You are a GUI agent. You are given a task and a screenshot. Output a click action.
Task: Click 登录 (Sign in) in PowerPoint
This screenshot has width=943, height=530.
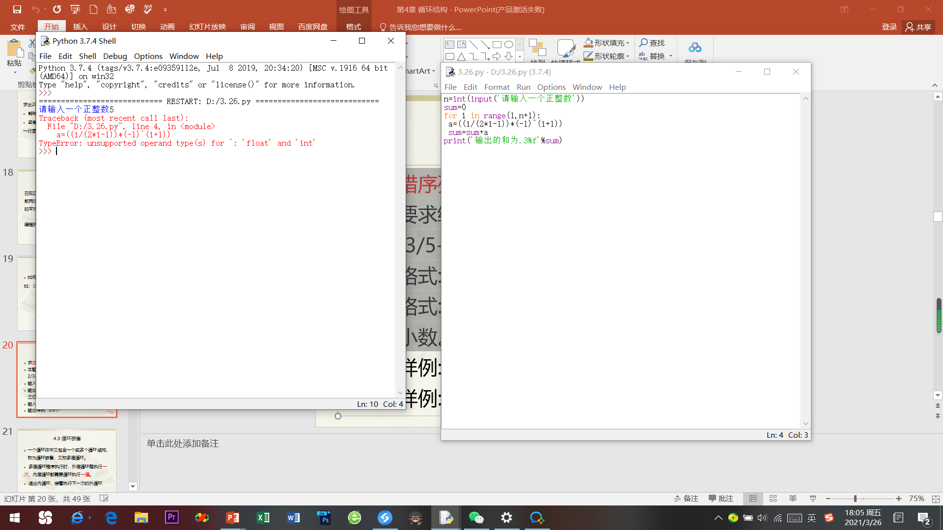(x=889, y=27)
